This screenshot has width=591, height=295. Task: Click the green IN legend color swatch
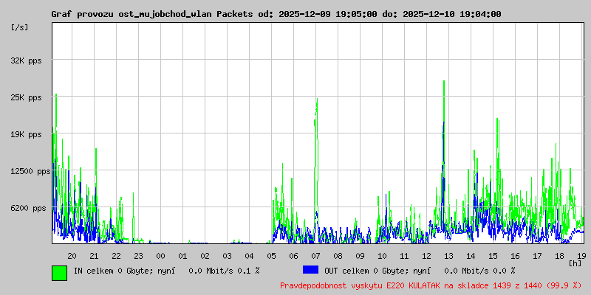click(60, 273)
